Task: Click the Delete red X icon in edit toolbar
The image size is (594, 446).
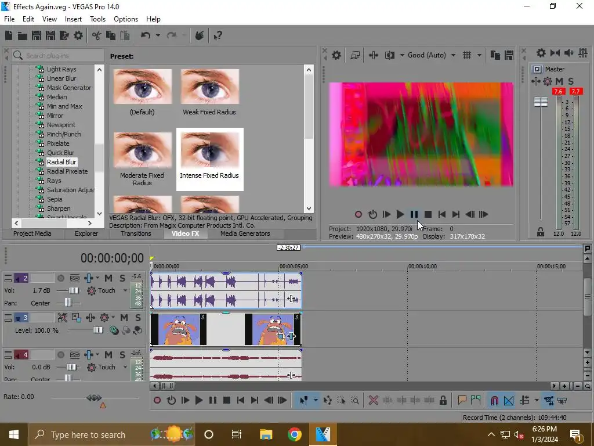Action: (373, 400)
